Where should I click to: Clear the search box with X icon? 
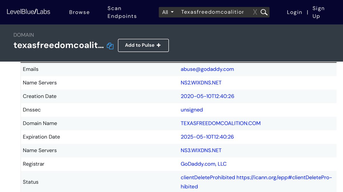click(255, 12)
